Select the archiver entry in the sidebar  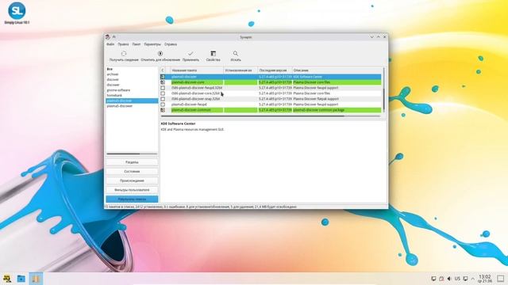113,74
